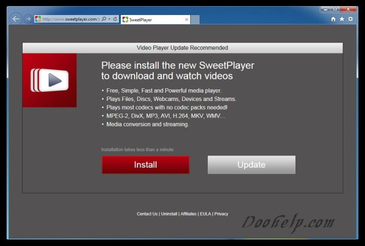Click the site favicon in address bar
Viewport: 365px width, 246px height.
pyautogui.click(x=37, y=19)
